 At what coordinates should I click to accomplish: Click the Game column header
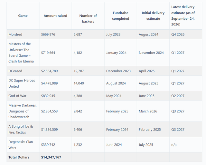click(x=23, y=16)
